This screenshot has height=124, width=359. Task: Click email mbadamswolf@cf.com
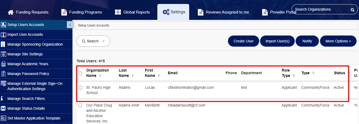pos(187,105)
